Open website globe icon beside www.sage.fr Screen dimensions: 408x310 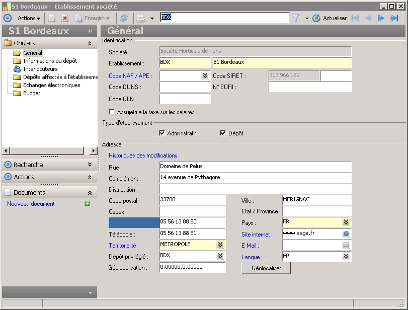coord(346,234)
